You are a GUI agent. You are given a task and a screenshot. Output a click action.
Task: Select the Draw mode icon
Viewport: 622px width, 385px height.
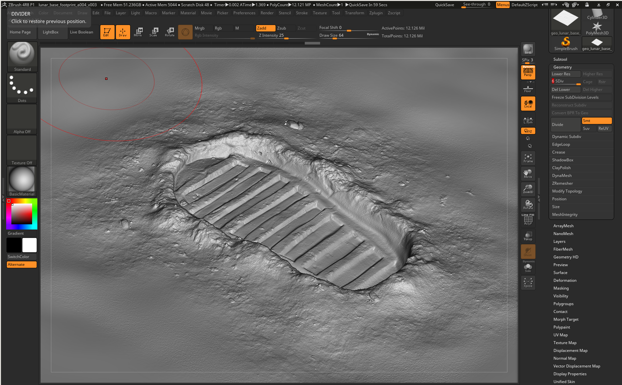pos(123,32)
